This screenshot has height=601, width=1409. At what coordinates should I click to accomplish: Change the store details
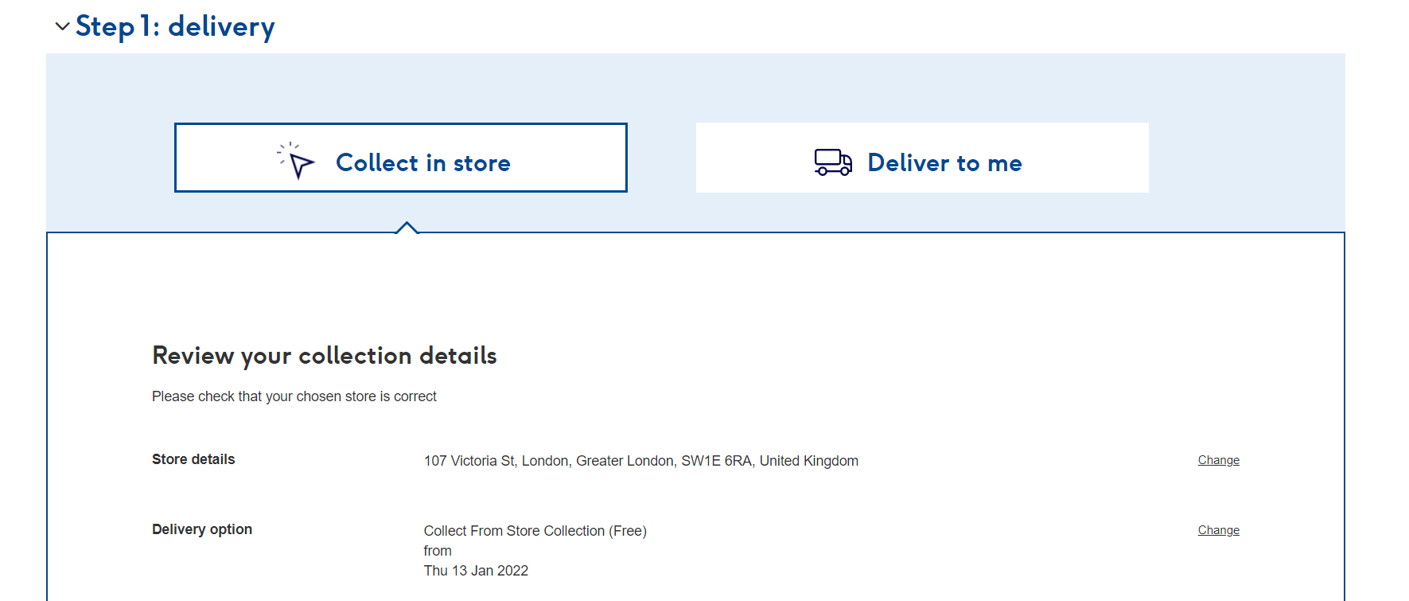[1218, 460]
